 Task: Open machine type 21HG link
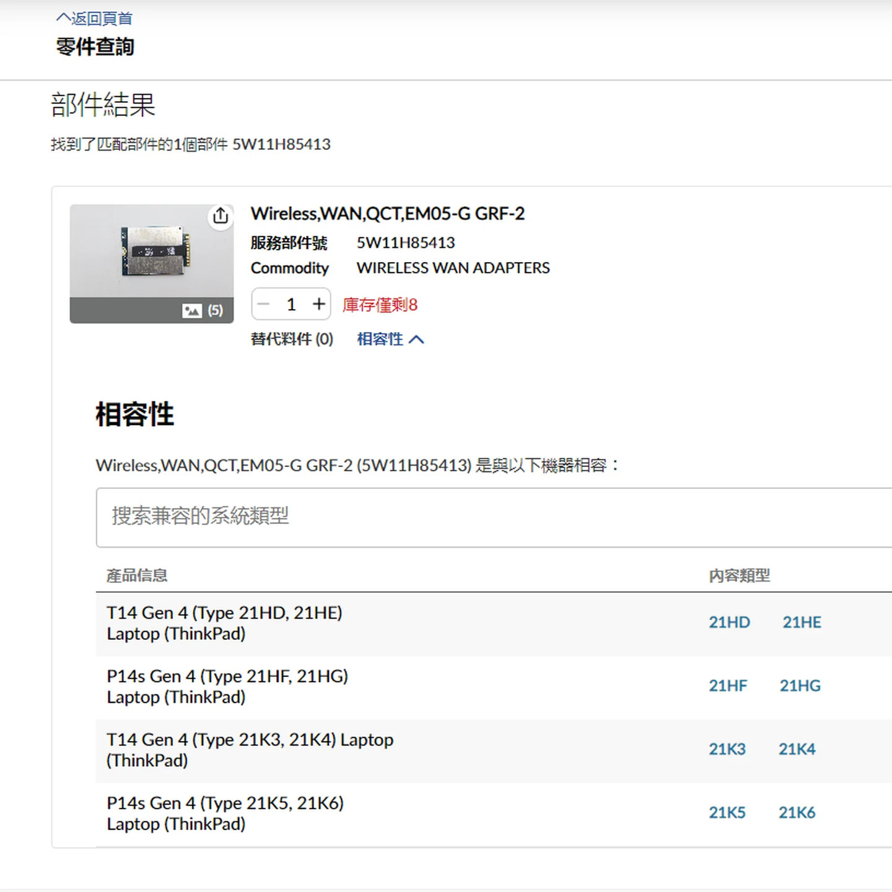click(800, 686)
